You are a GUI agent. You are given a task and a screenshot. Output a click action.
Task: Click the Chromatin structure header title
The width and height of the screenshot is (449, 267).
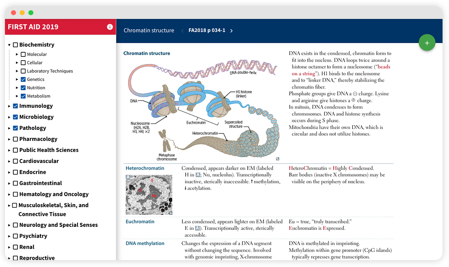[x=149, y=30]
